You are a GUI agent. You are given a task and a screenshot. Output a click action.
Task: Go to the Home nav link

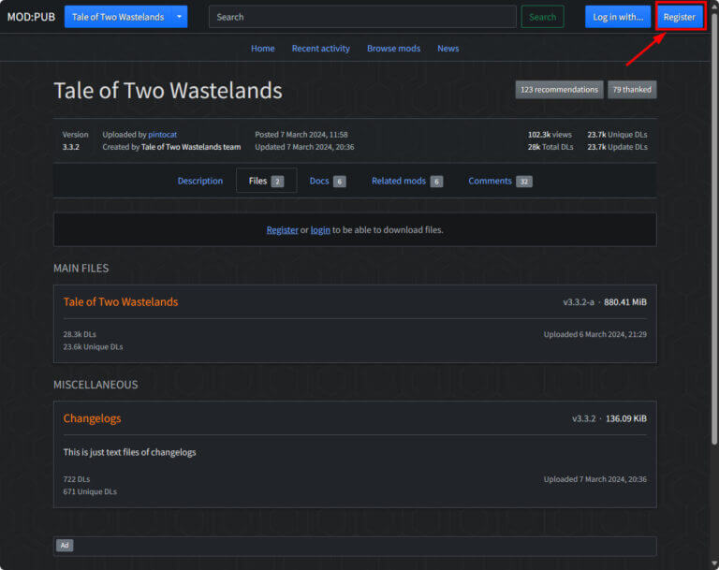click(x=263, y=49)
